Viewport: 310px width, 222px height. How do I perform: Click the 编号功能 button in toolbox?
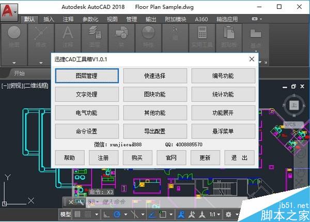[x=223, y=76]
